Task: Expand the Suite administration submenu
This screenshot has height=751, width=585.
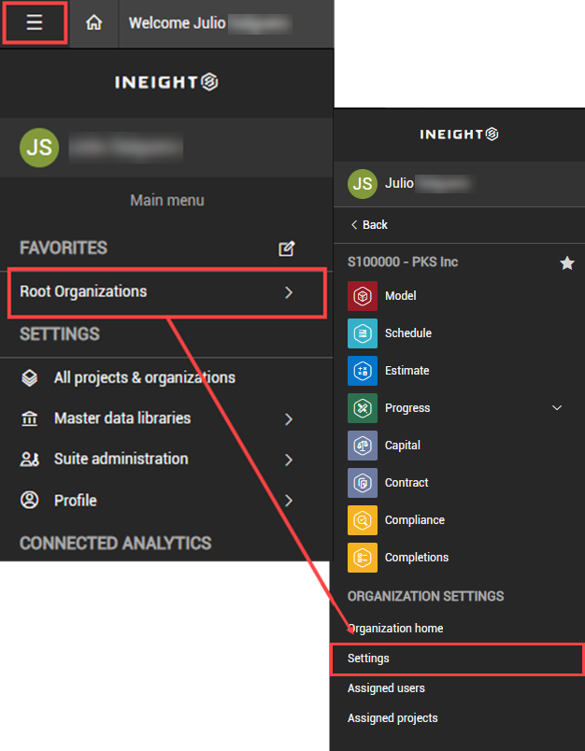Action: (289, 460)
